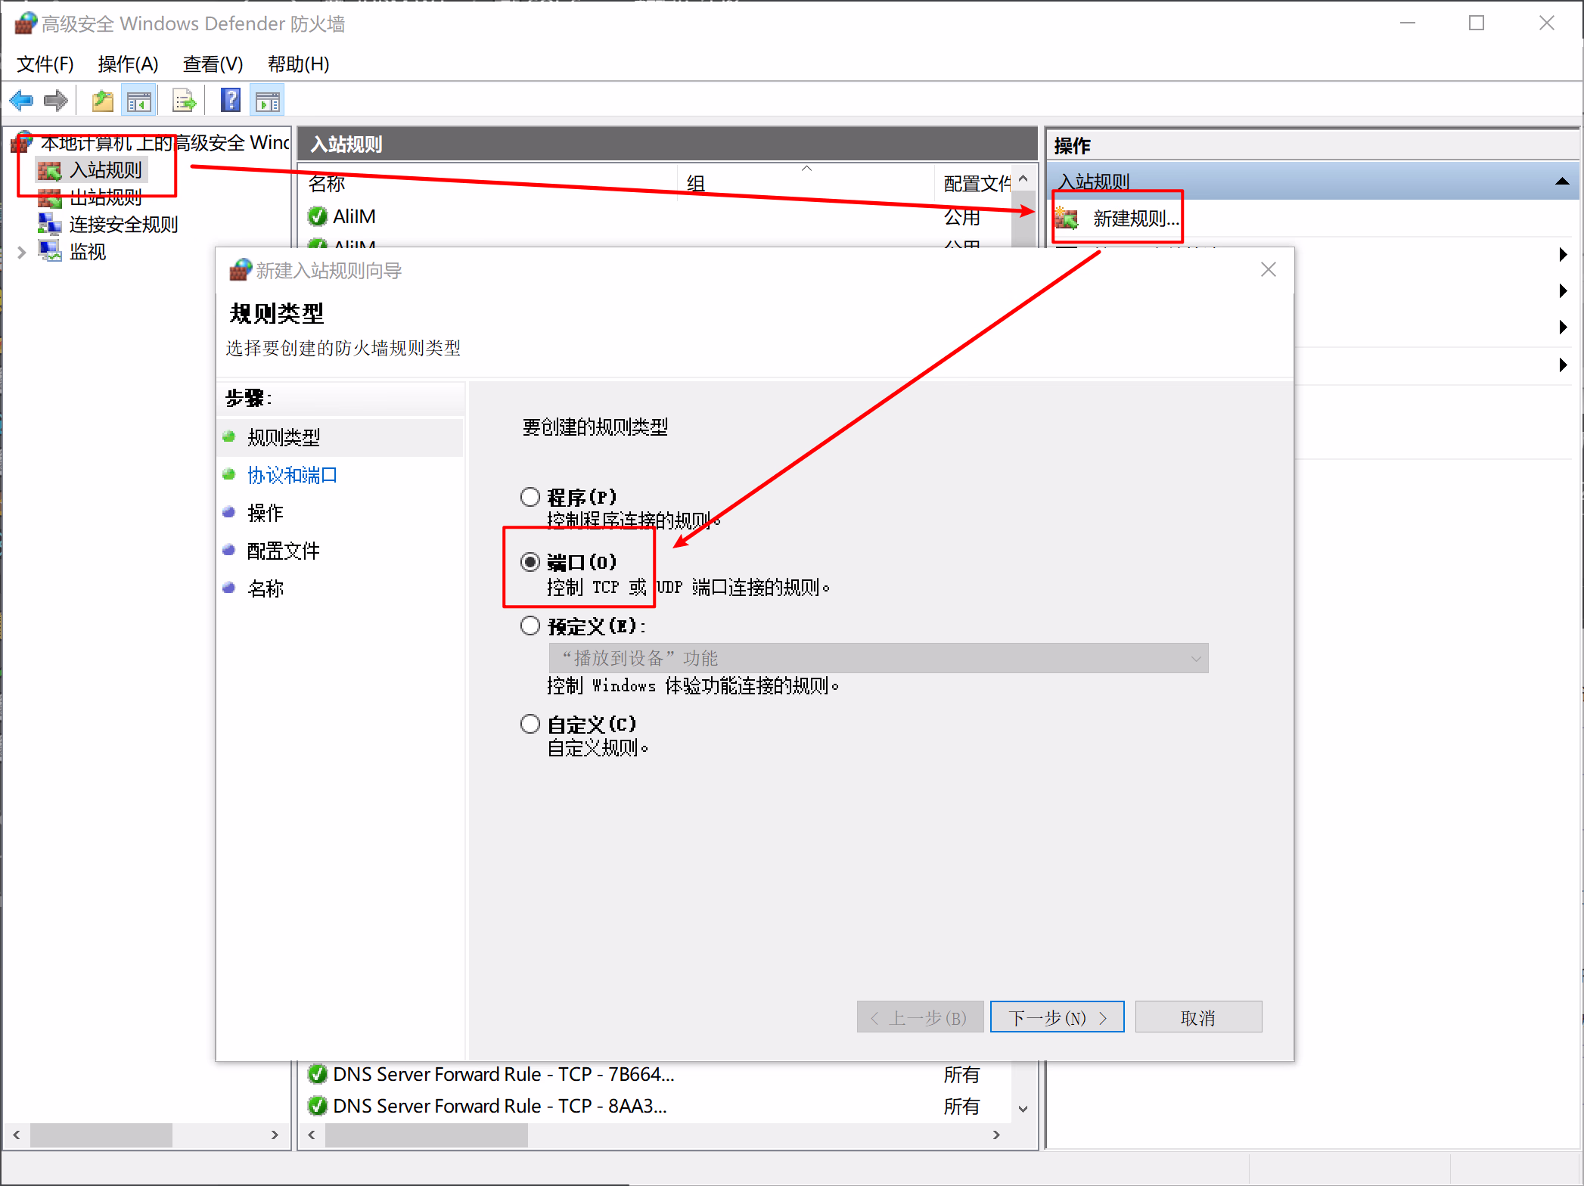This screenshot has width=1584, height=1186.
Task: Click the up-one-level folder toolbar icon
Action: coord(102,101)
